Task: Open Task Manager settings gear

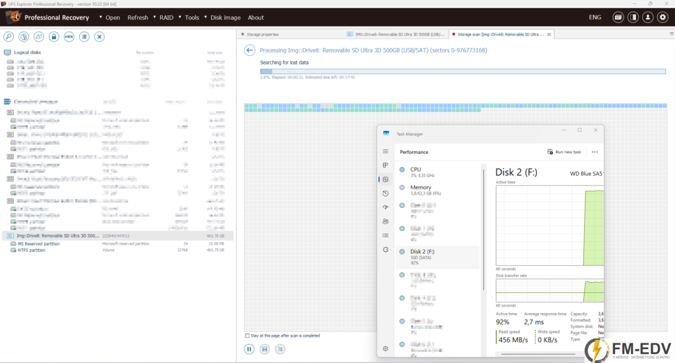Action: (385, 349)
